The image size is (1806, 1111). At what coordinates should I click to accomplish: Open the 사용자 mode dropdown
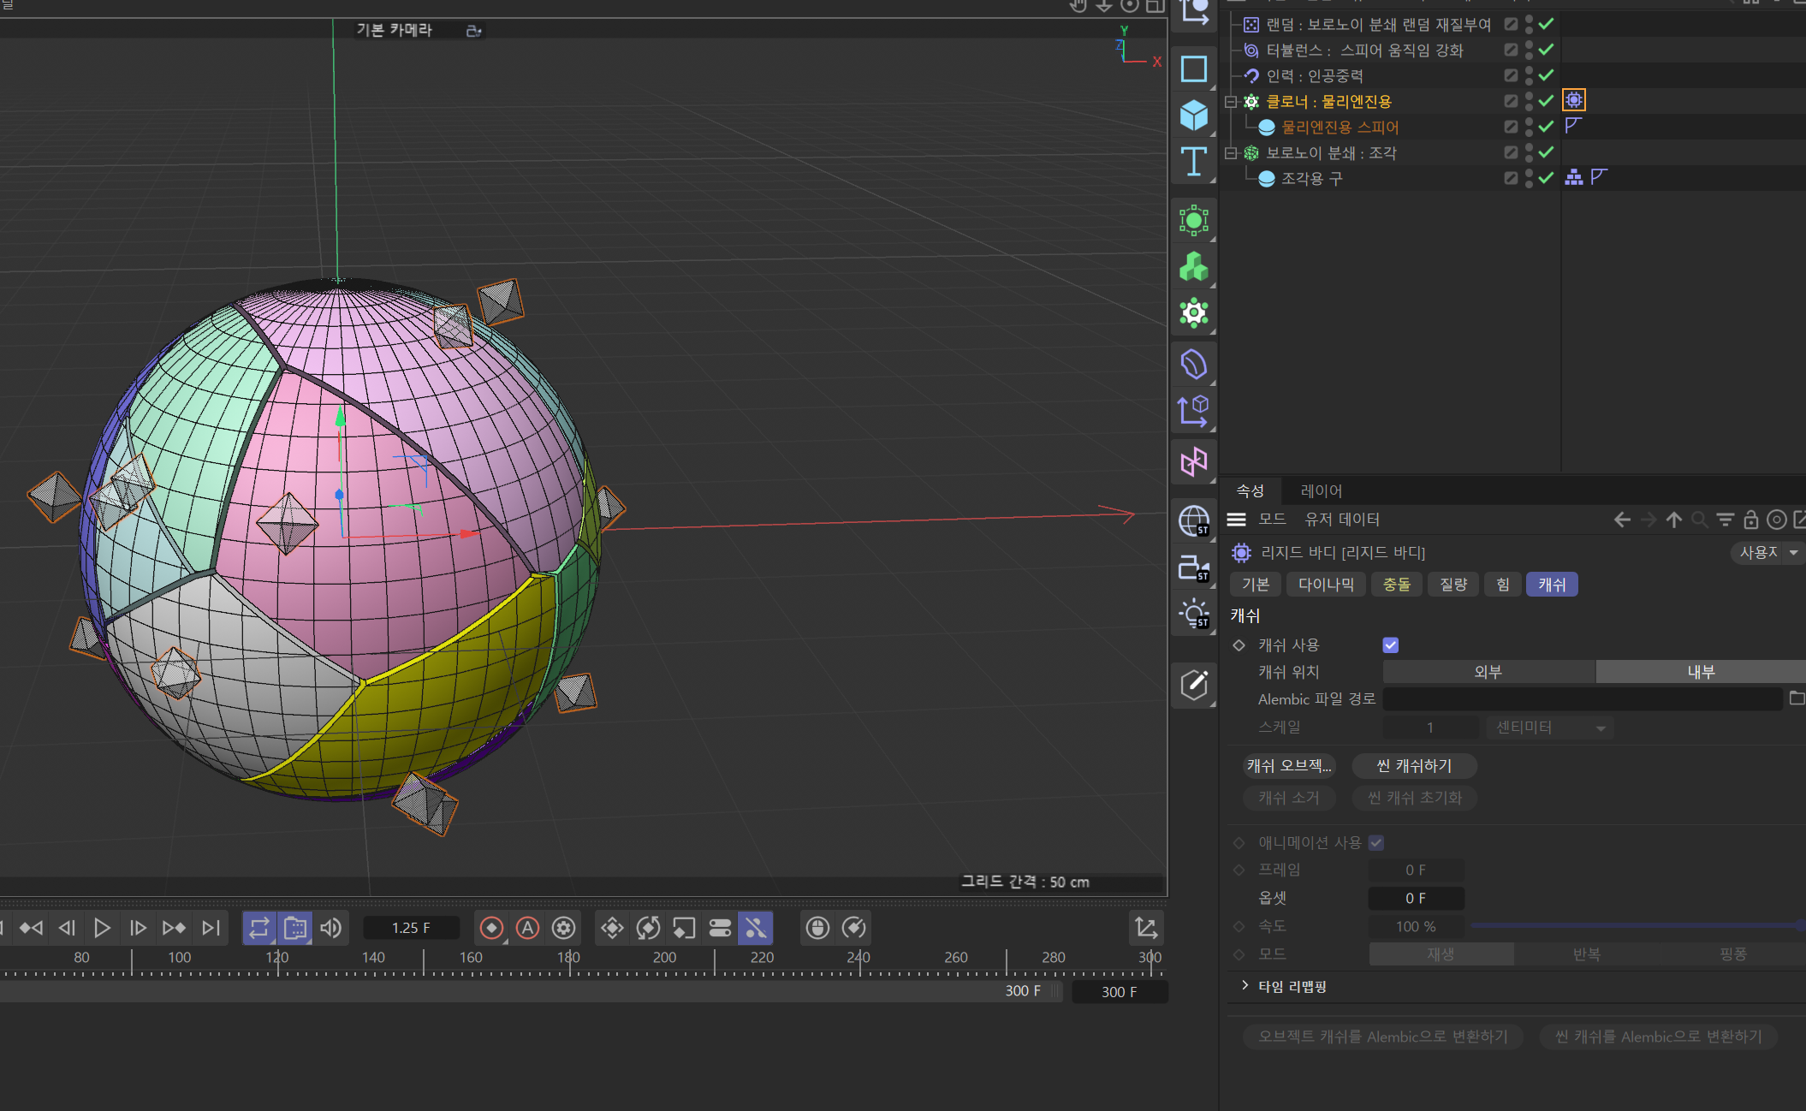[x=1767, y=553]
